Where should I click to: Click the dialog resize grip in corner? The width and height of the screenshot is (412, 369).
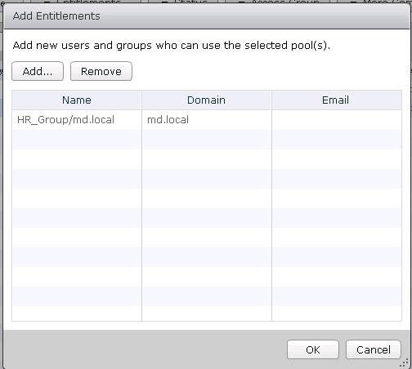(405, 363)
